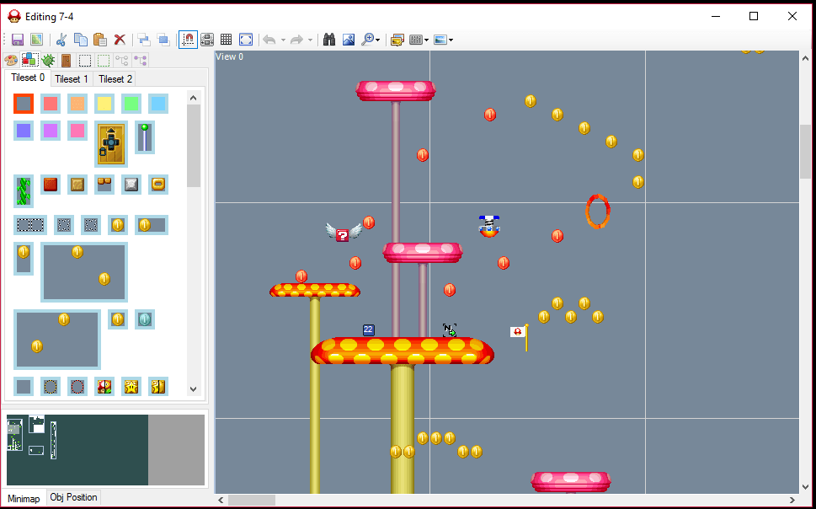Toggle the grid overlay

point(226,39)
